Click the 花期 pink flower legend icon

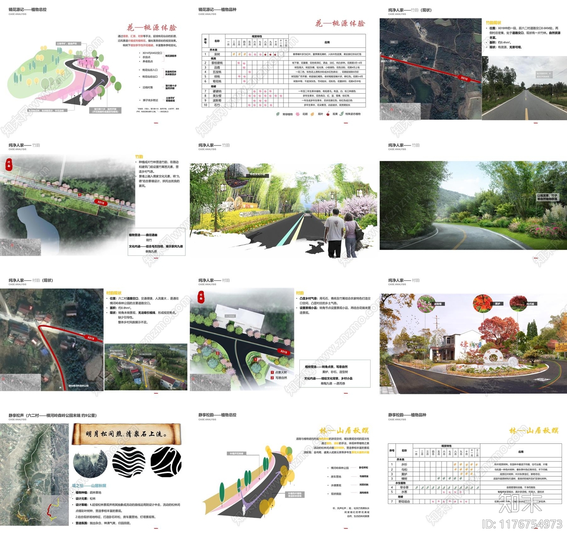(298, 114)
